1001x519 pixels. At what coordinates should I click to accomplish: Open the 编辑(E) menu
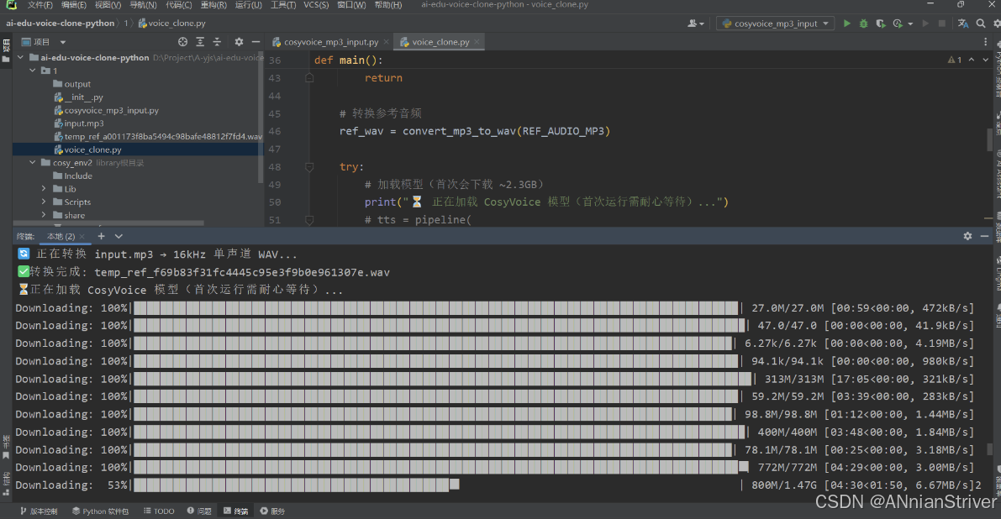pyautogui.click(x=73, y=5)
